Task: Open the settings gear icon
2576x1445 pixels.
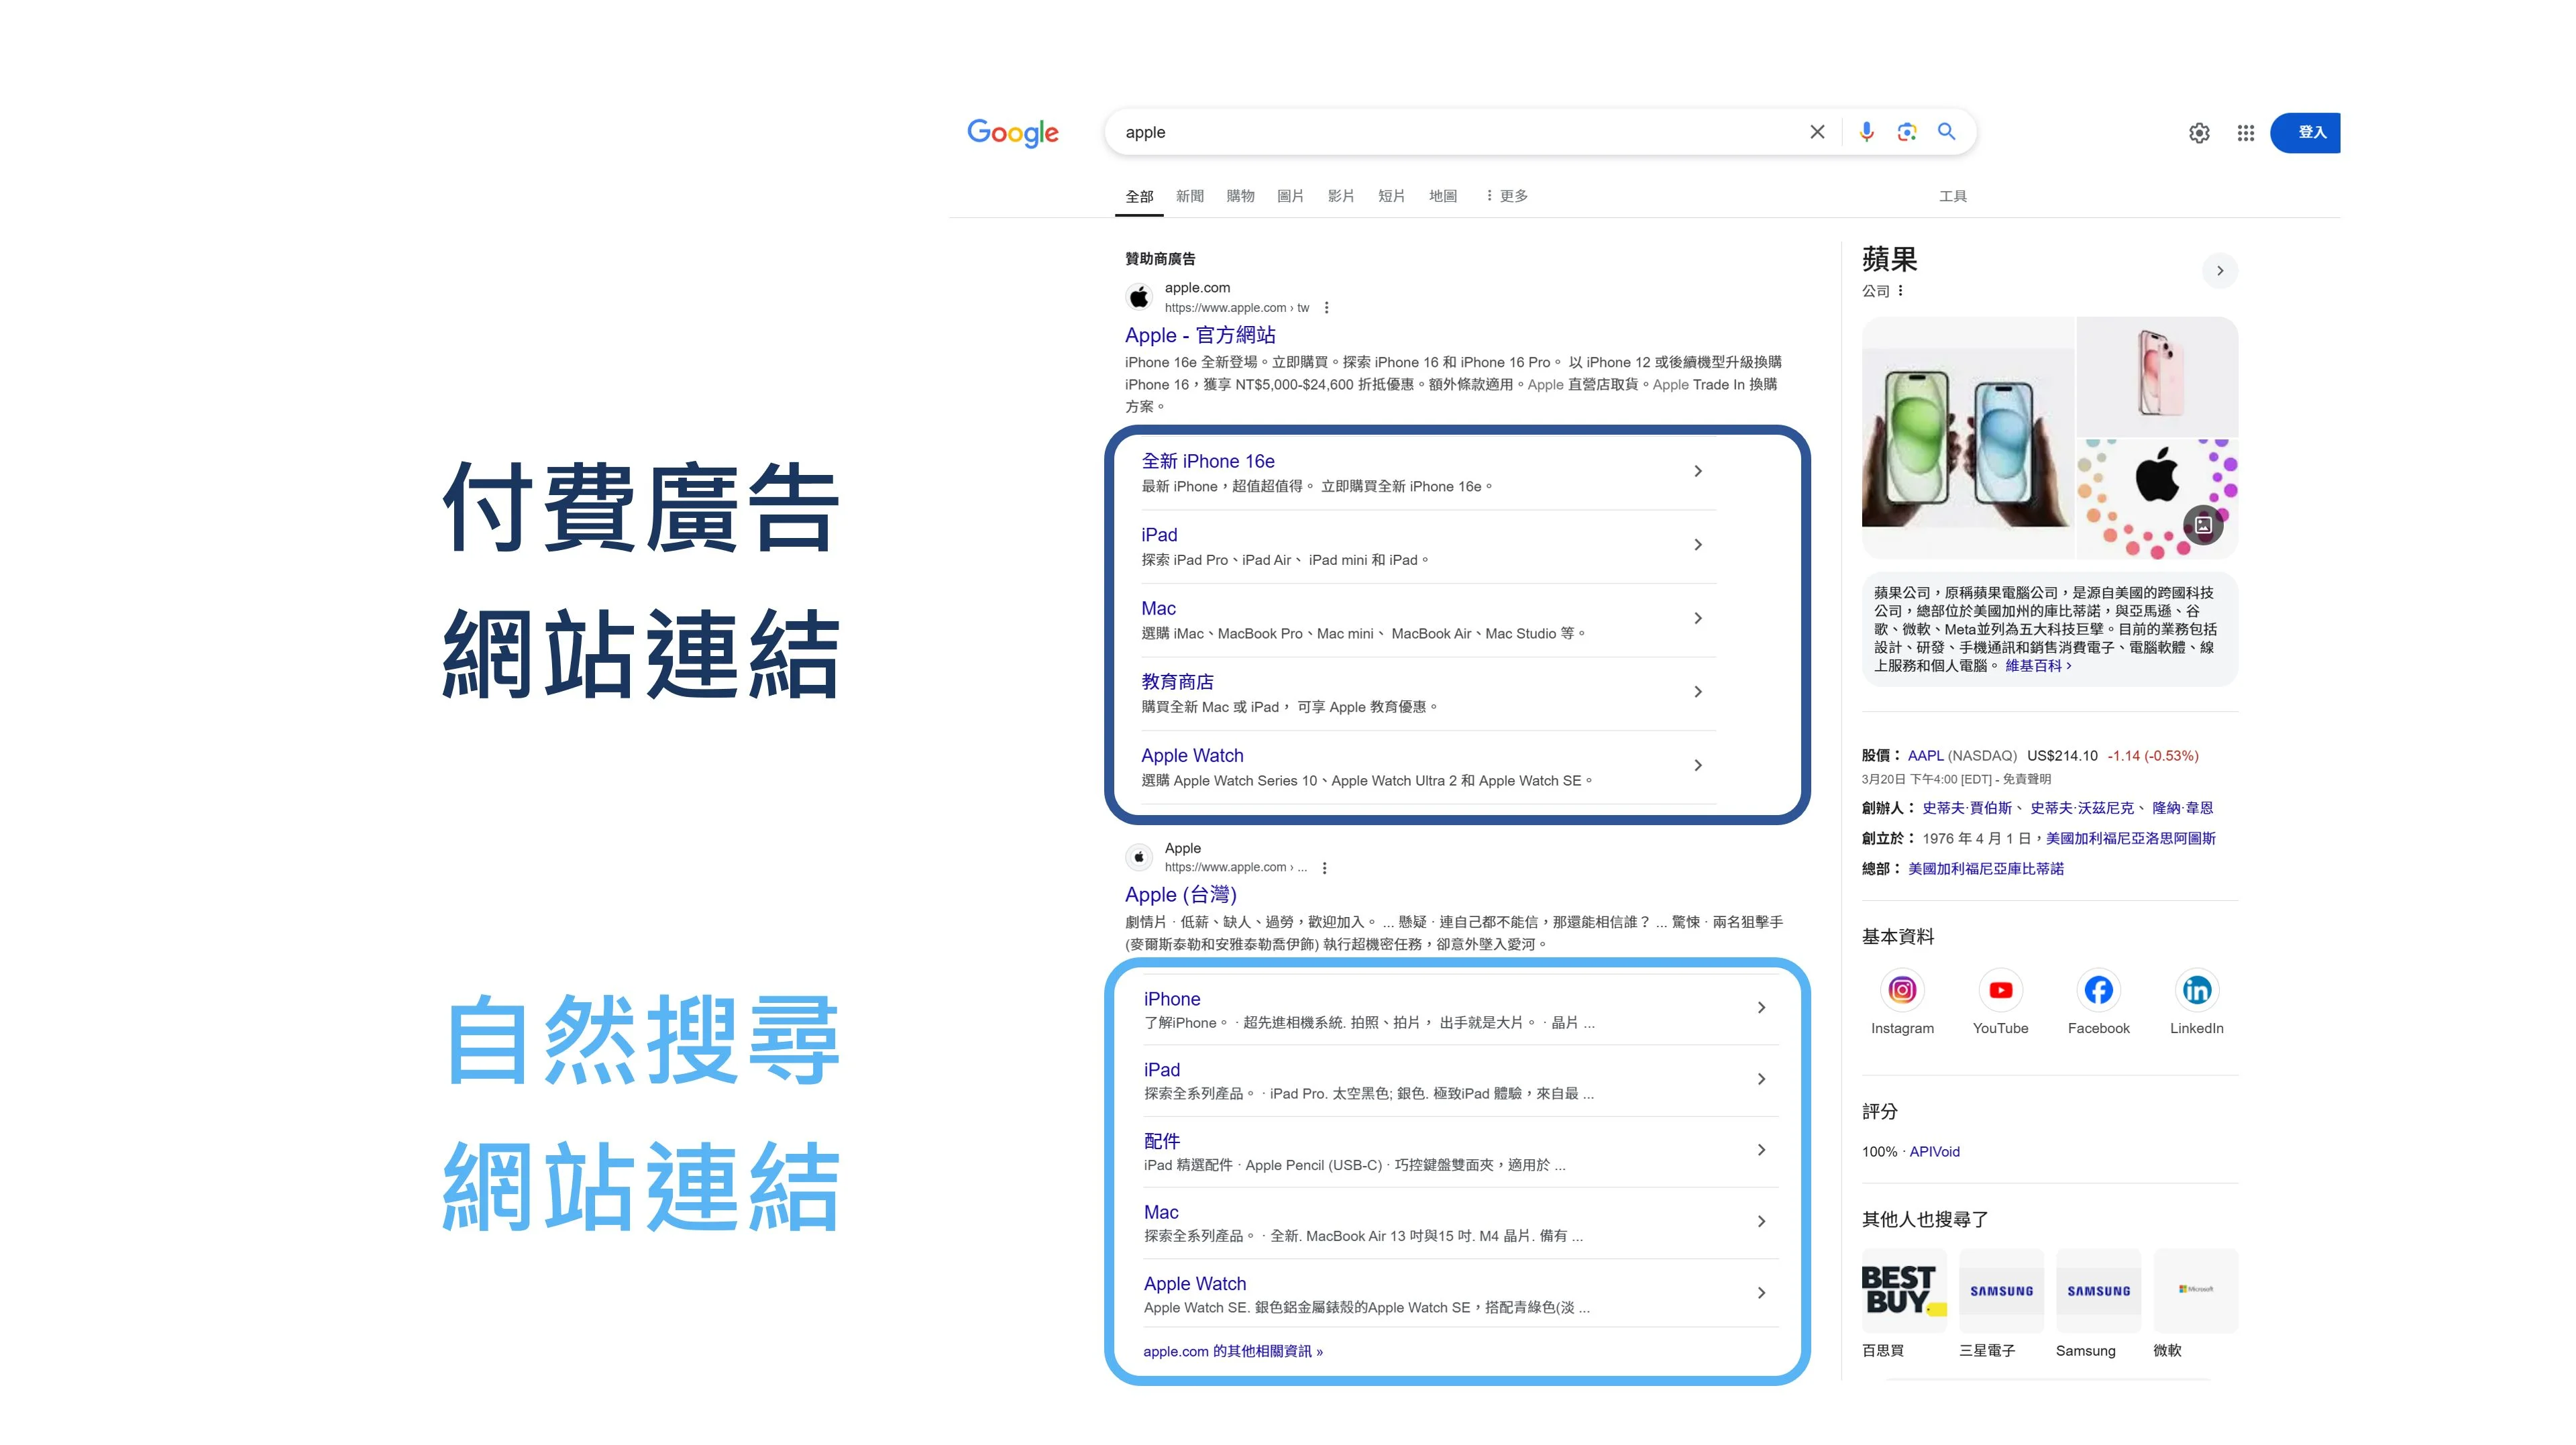Action: 2199,133
